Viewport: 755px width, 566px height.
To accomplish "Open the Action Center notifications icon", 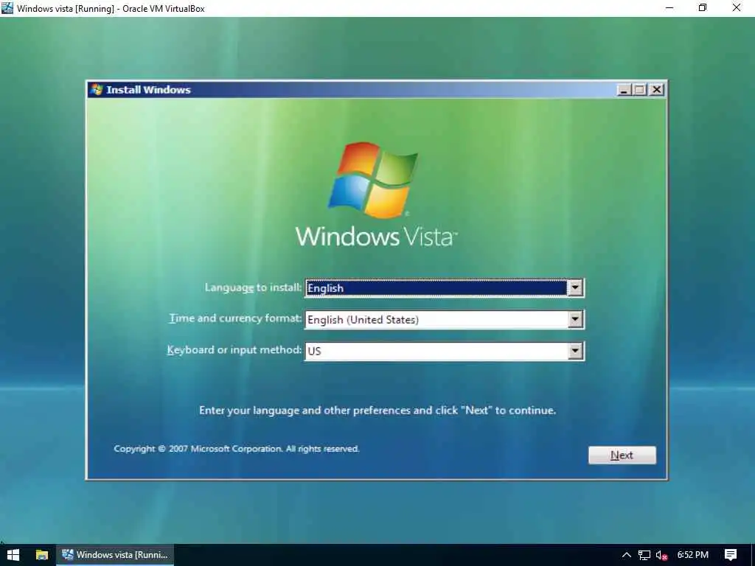I will pos(731,555).
